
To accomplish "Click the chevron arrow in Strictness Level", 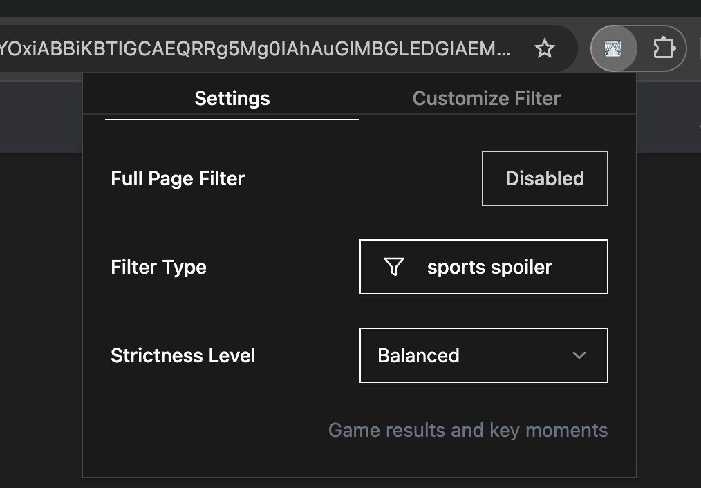I will pos(579,355).
